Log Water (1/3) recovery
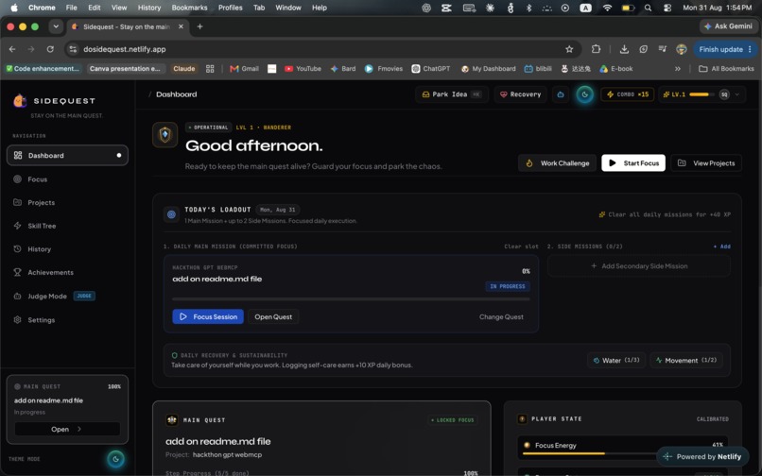This screenshot has width=762, height=476. pyautogui.click(x=616, y=361)
